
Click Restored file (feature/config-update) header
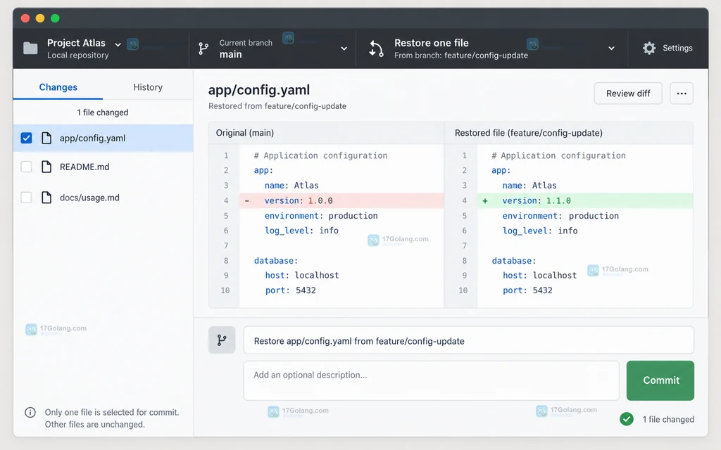pos(568,133)
